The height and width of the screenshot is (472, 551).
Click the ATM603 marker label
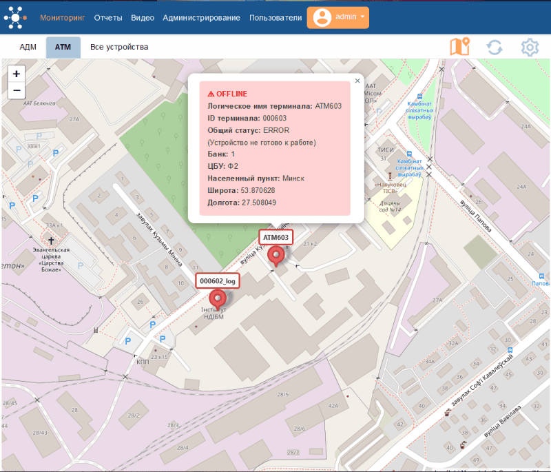point(277,237)
